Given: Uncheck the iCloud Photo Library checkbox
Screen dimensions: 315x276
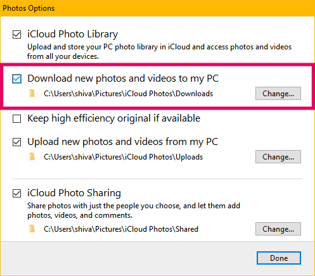Looking at the screenshot, I should tap(16, 34).
